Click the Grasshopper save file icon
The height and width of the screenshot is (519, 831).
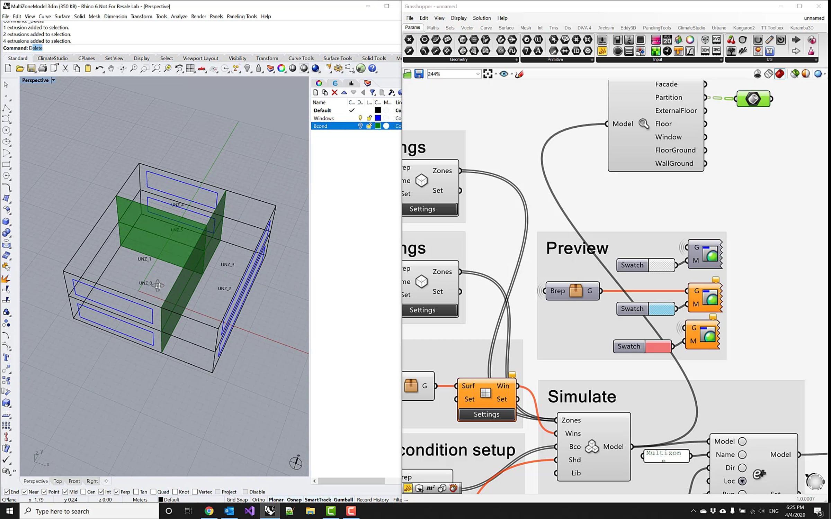(x=419, y=74)
